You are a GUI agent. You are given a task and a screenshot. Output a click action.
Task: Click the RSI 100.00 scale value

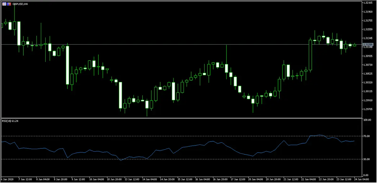click(x=367, y=120)
